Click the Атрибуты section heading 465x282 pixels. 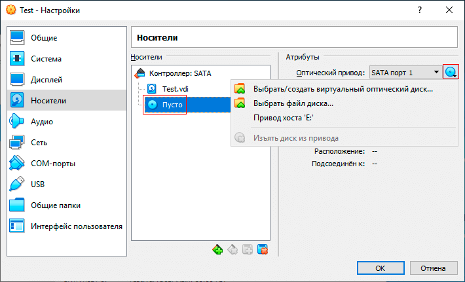tap(303, 57)
